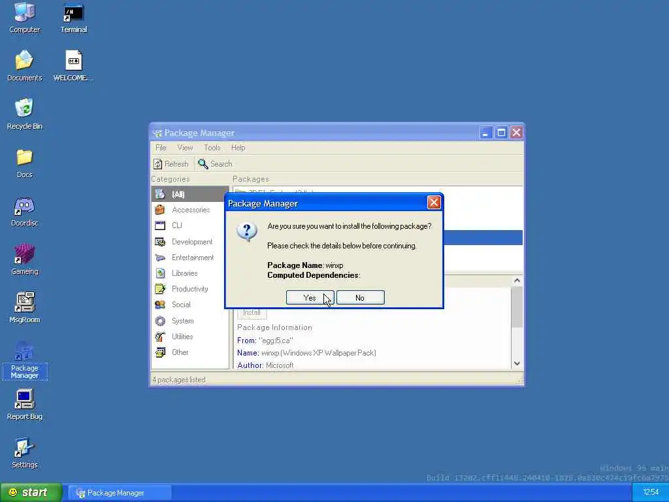Decline install with the No button
The width and height of the screenshot is (669, 502).
(360, 297)
